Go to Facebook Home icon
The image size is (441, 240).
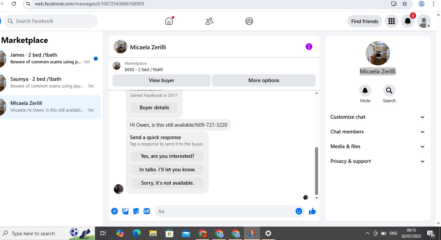coord(169,21)
